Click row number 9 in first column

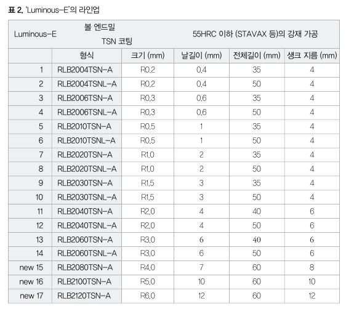coord(41,183)
